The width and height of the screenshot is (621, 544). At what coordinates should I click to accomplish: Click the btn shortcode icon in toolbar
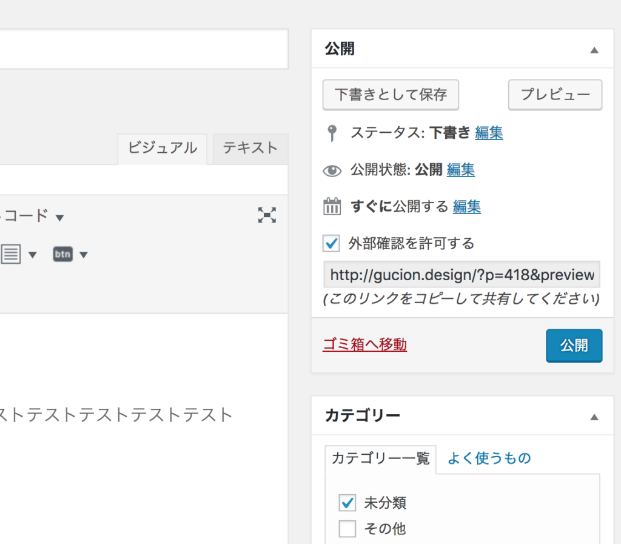coord(62,254)
